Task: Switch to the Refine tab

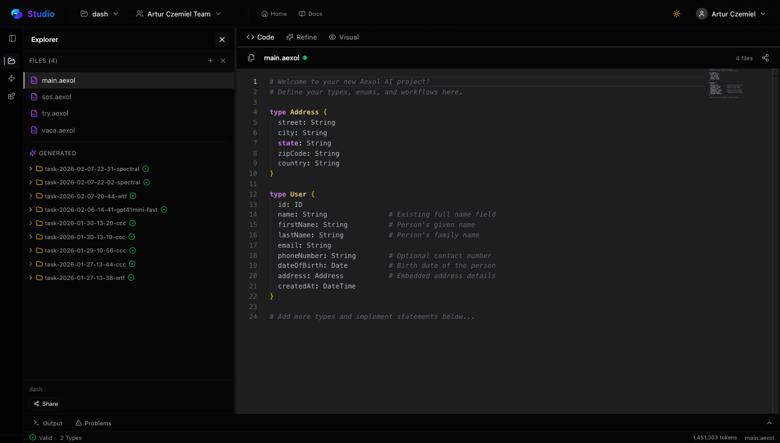Action: coord(301,37)
